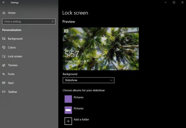Maximize the Settings window

click(x=174, y=2)
